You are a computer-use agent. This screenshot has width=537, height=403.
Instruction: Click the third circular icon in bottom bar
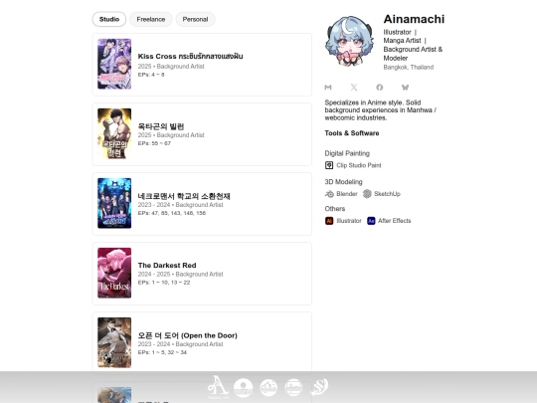tap(293, 388)
